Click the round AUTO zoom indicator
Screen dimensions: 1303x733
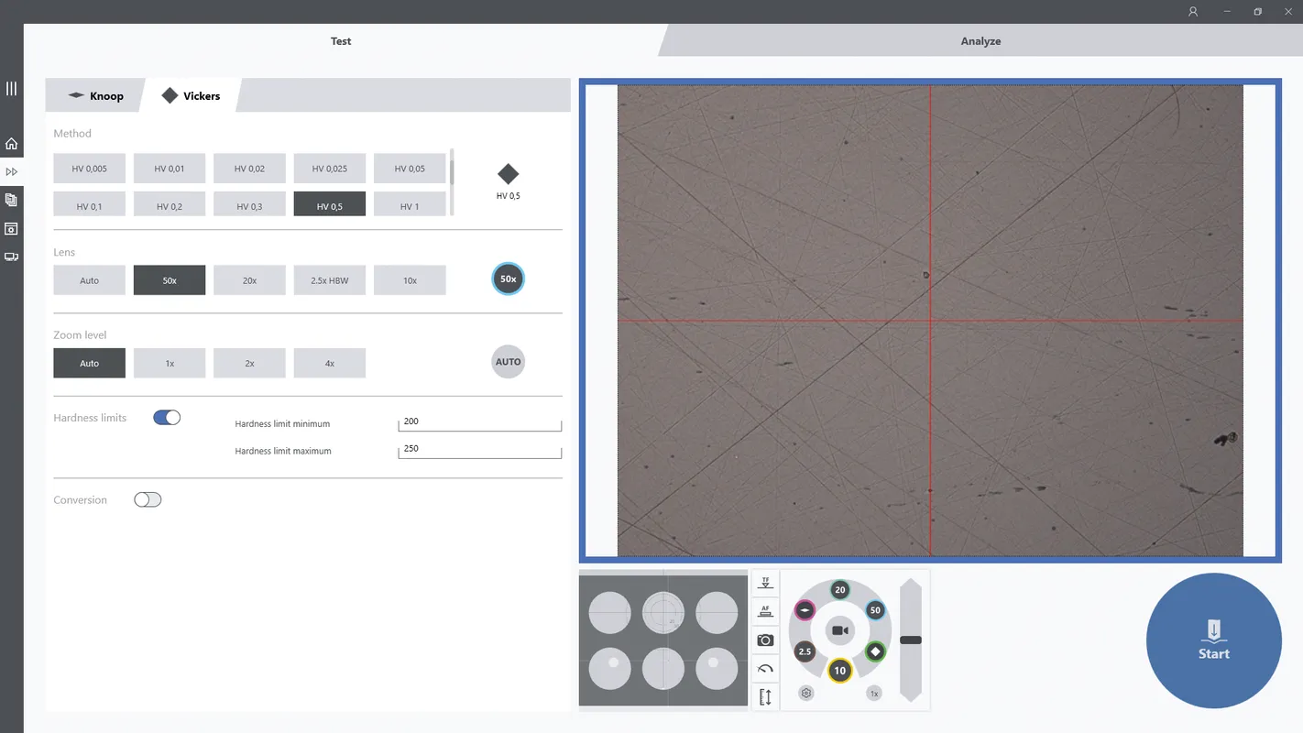(x=508, y=362)
